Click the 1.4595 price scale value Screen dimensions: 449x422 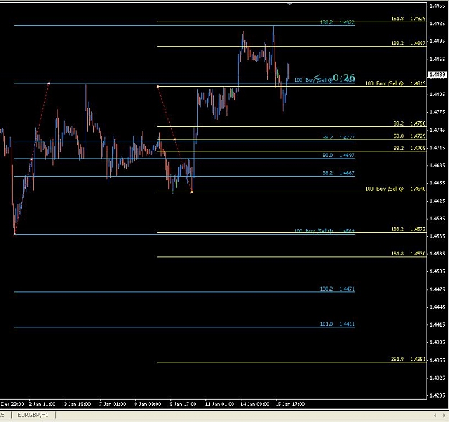tap(438, 219)
